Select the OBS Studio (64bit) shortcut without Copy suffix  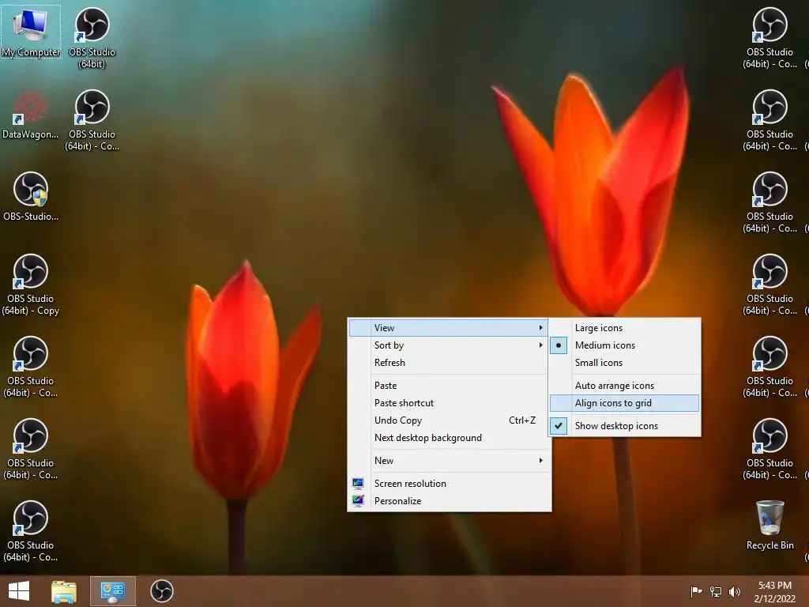(92, 38)
